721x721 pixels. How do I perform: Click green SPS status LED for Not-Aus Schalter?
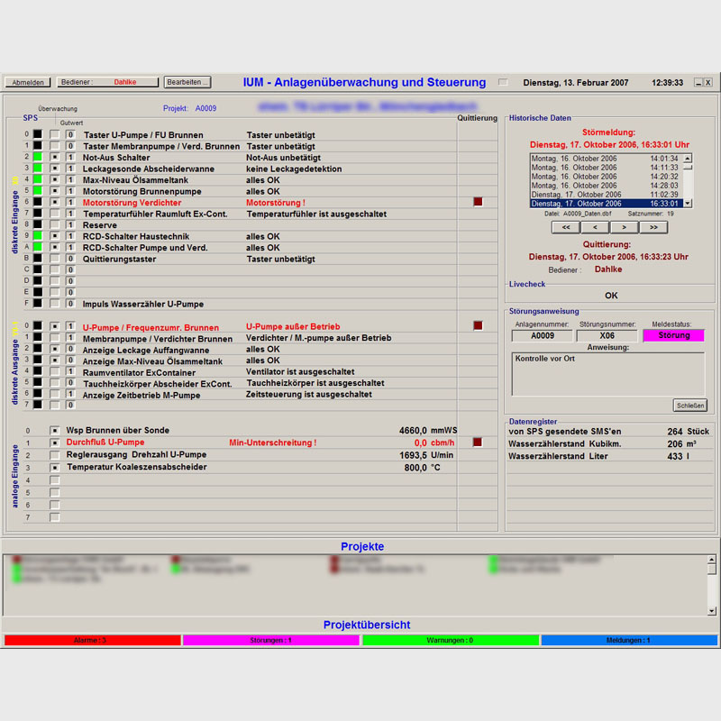[x=38, y=157]
